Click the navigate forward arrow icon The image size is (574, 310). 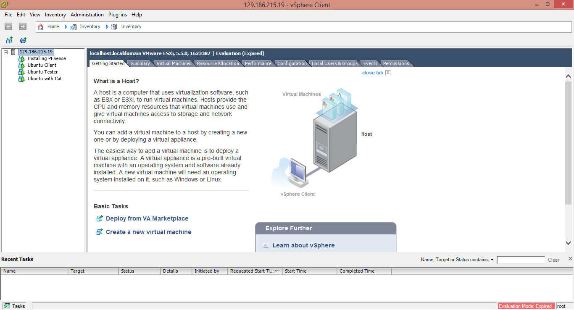coord(23,26)
